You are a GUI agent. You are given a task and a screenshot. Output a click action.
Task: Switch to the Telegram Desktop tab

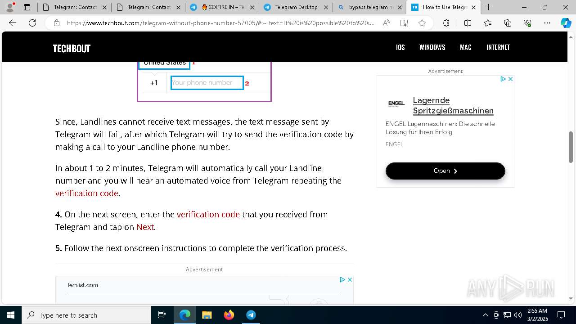tap(296, 7)
